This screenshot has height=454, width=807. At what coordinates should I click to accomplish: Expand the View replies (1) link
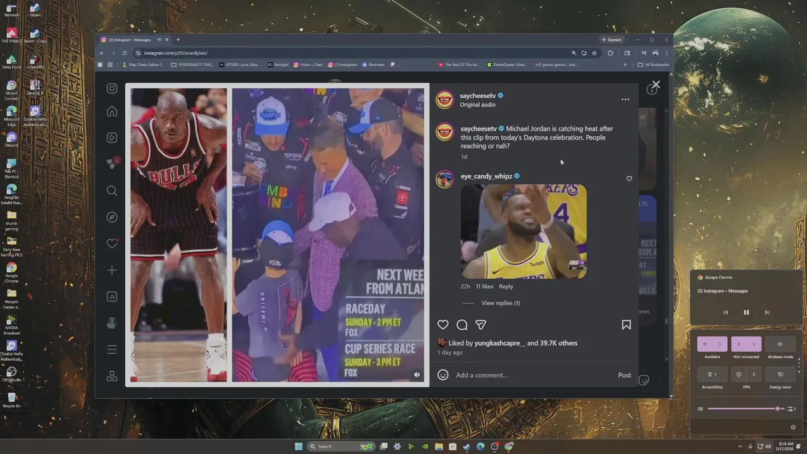pyautogui.click(x=501, y=303)
